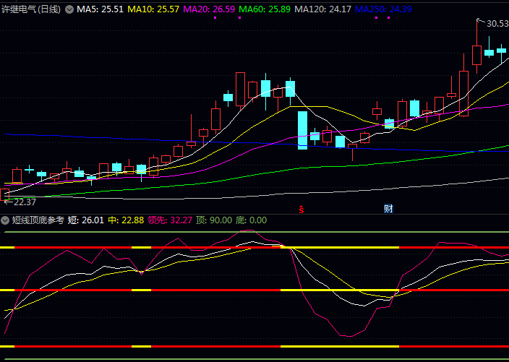This screenshot has width=509, height=362.
Task: Click the 底: 0.00 label
Action: (x=251, y=220)
